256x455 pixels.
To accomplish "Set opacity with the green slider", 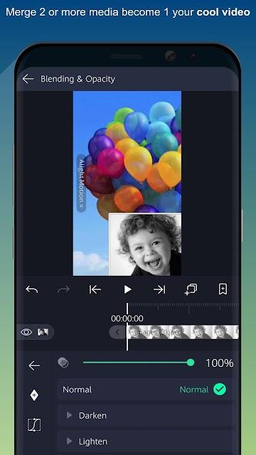I will coord(139,363).
